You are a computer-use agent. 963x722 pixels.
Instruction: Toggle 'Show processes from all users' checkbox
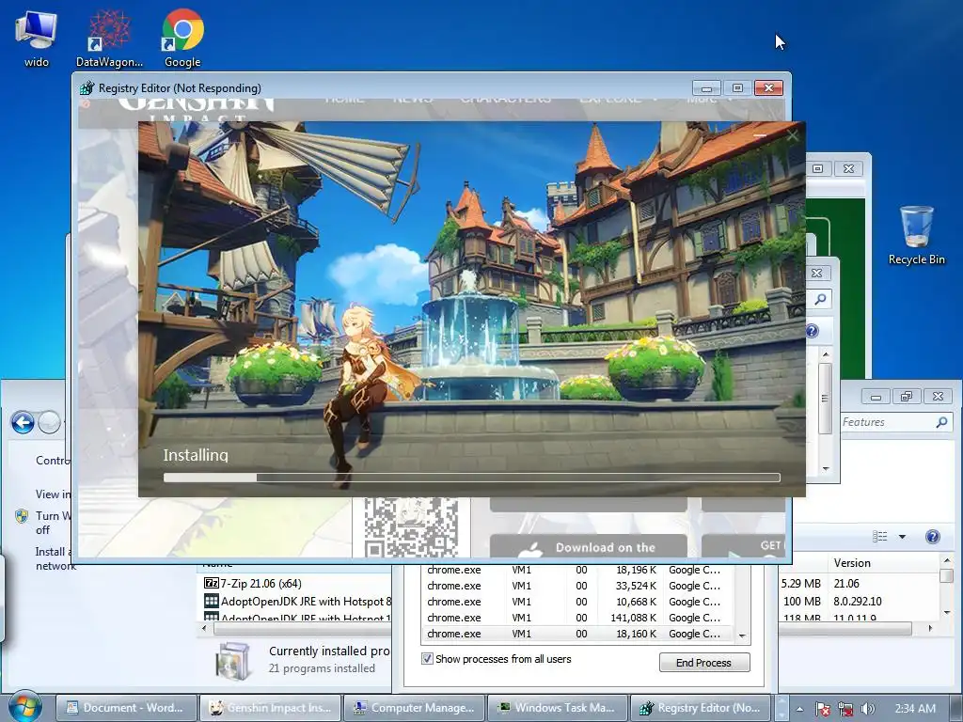pyautogui.click(x=427, y=659)
